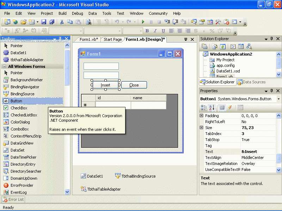The image size is (282, 211).
Task: Click the Close button on Form1
Action: click(x=134, y=85)
